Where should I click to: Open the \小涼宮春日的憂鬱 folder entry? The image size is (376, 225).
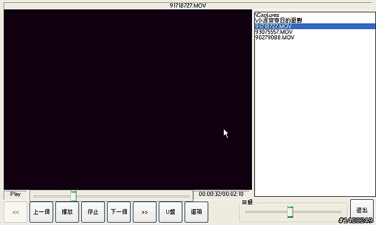(x=315, y=21)
